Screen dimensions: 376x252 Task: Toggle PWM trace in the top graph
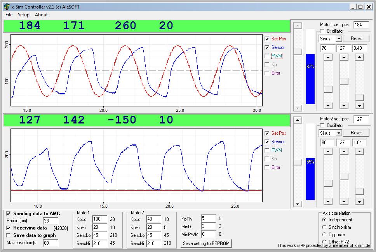(x=267, y=56)
